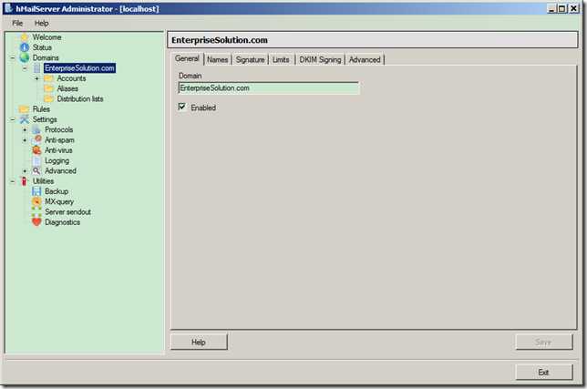The image size is (587, 389).
Task: Click the Accounts folder icon
Action: (x=48, y=78)
